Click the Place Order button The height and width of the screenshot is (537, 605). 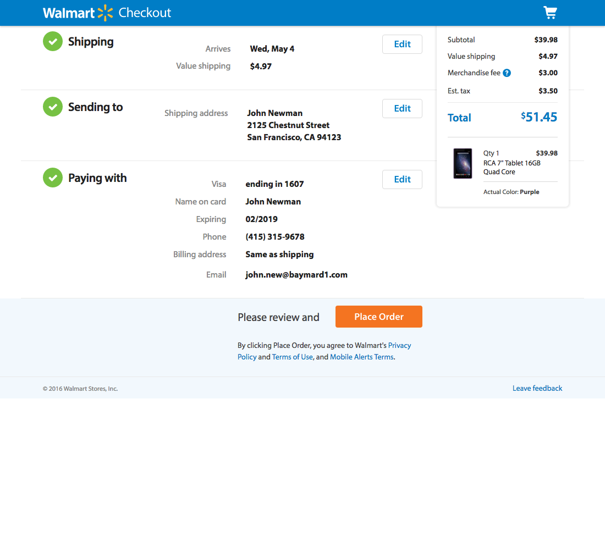pos(378,317)
